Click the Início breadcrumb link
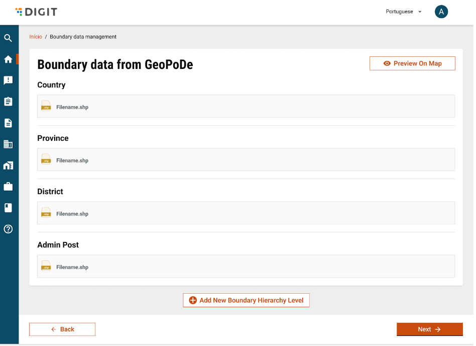 click(36, 37)
